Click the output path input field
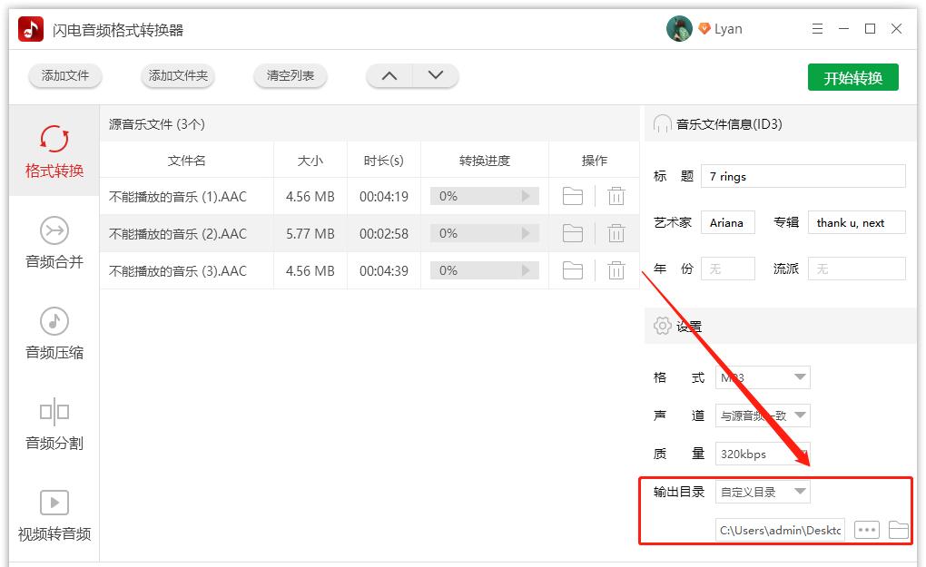This screenshot has width=926, height=567. click(781, 529)
